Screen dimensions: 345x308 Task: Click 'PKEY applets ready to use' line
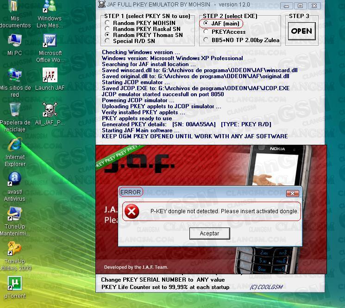[137, 118]
